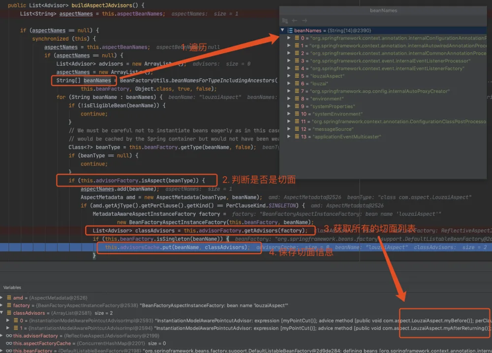Screen dimensions: 492x353
Task: Click the watch glasses icon for this.advisorFactory
Action: 9,336
